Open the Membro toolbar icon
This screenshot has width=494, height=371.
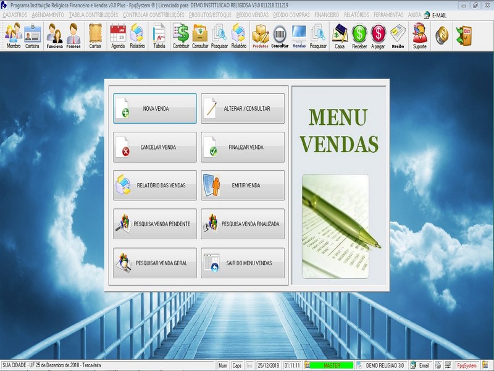[14, 36]
